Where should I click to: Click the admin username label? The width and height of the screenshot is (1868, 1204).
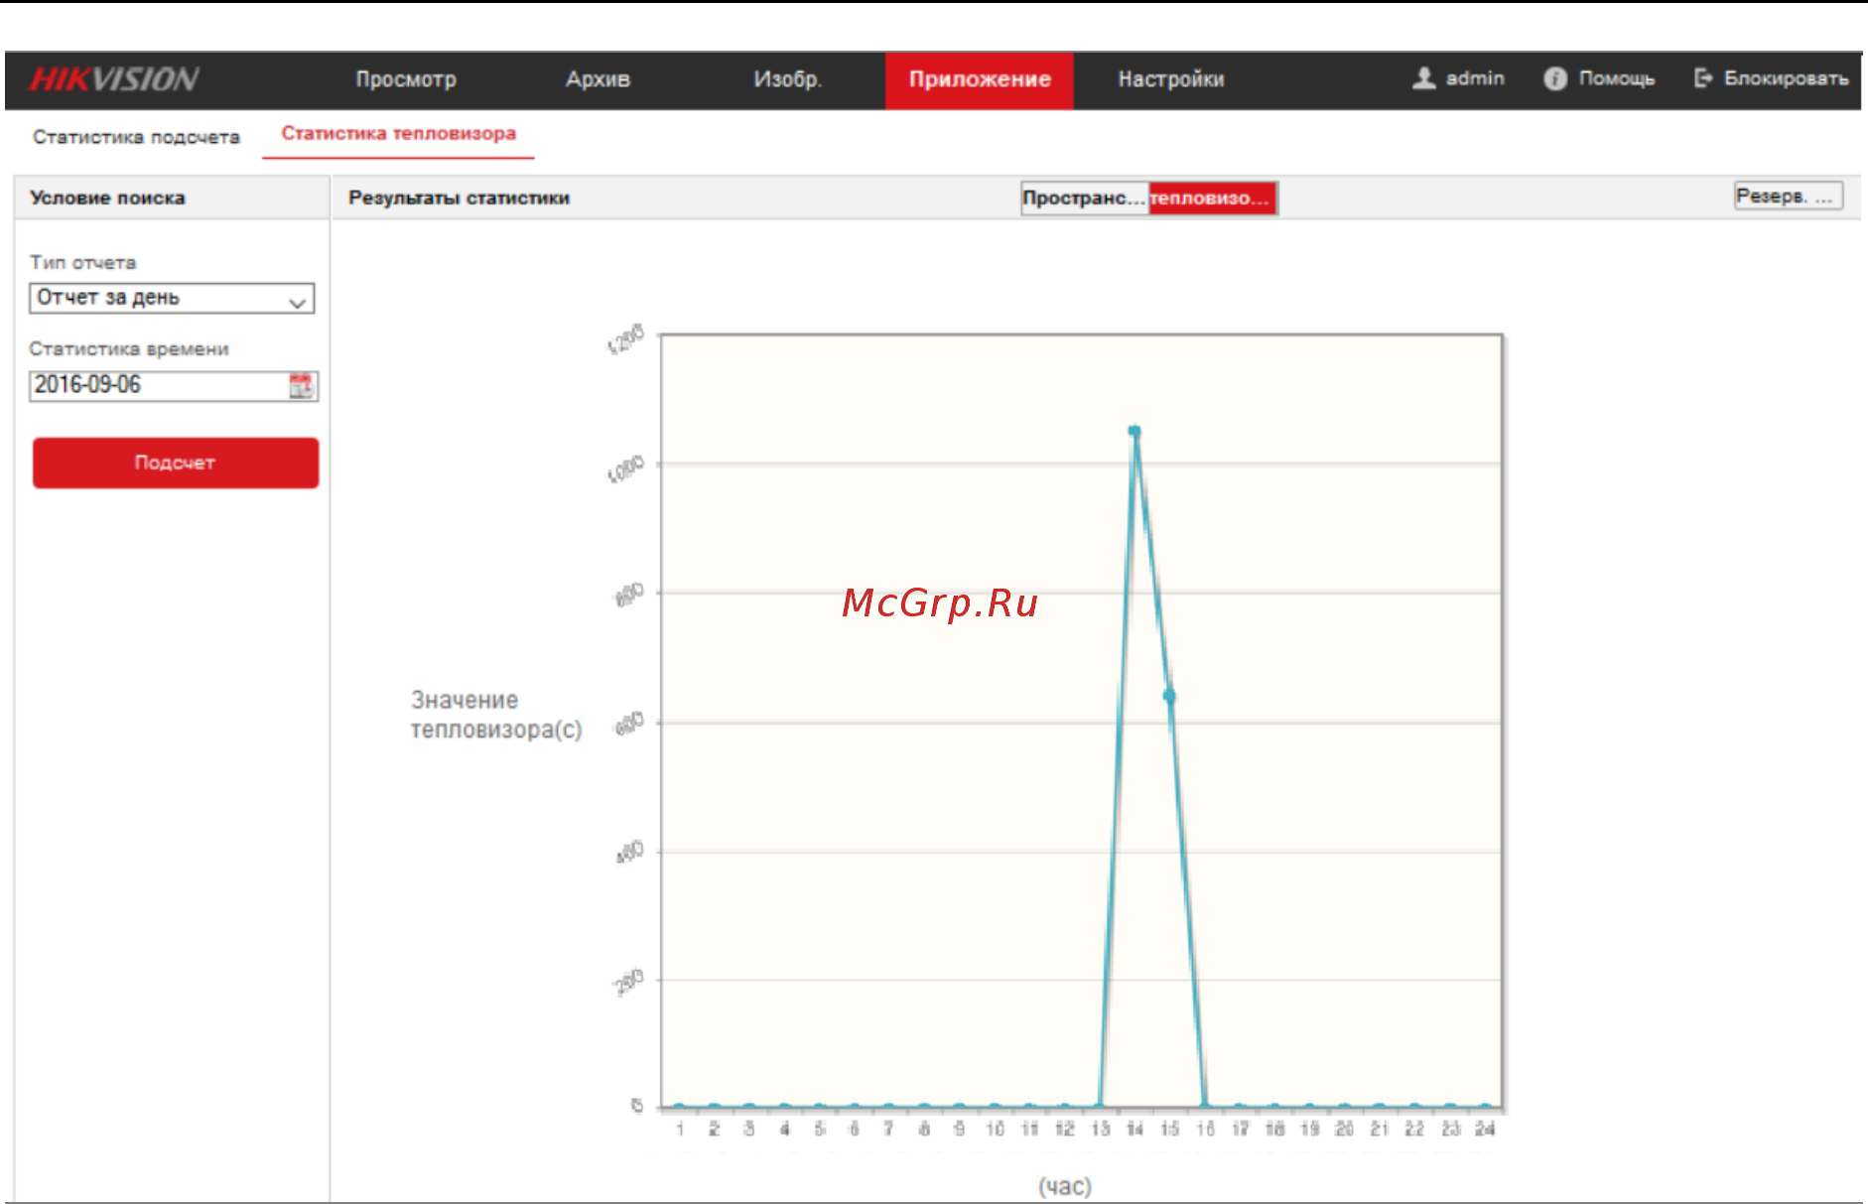point(1475,77)
